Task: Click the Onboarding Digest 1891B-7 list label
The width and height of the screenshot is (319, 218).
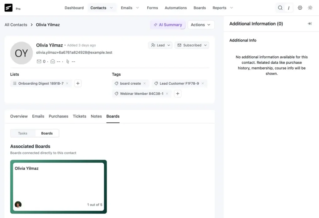Action: 41,83
